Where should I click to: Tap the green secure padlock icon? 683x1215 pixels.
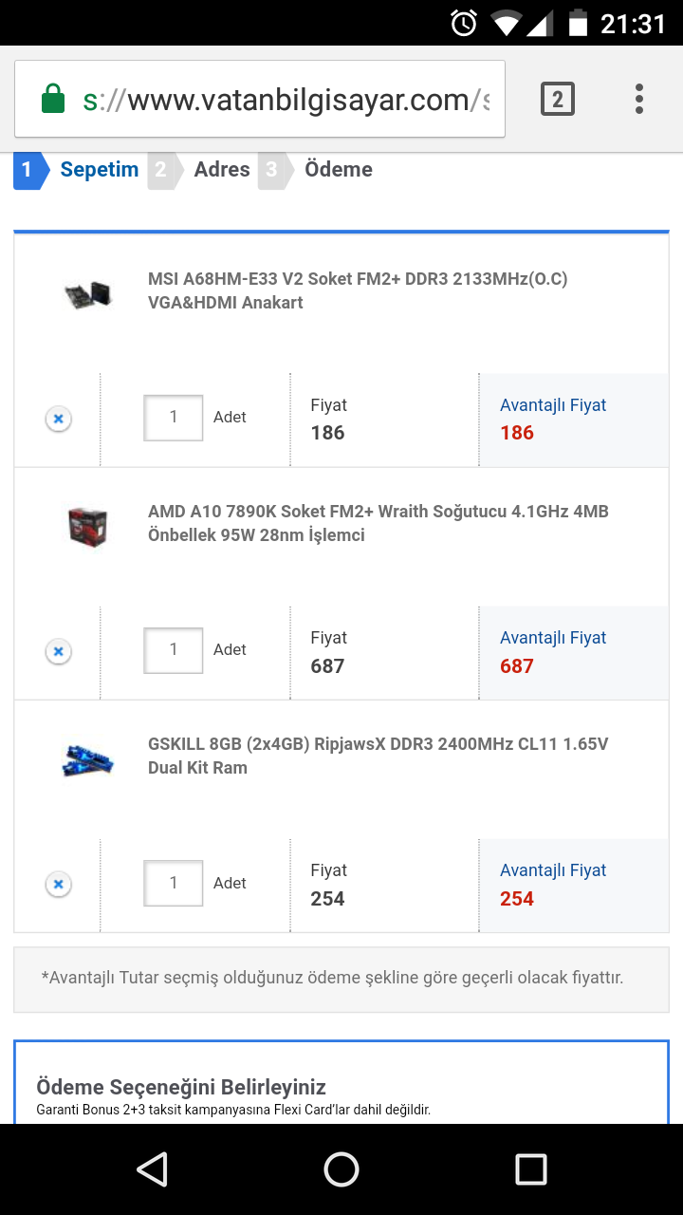[53, 100]
